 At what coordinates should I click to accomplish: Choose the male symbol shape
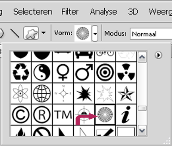coord(84,72)
